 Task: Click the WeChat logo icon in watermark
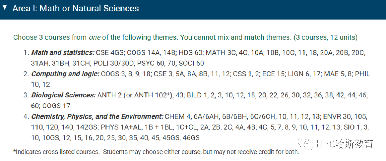click(306, 143)
